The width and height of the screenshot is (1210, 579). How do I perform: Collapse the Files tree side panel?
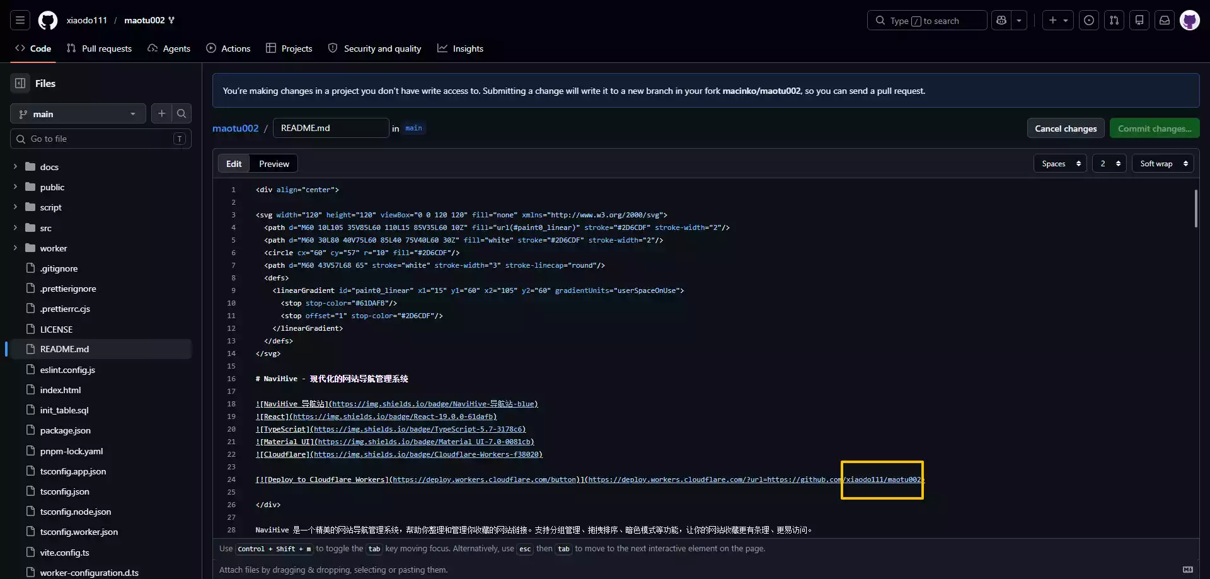coord(20,83)
